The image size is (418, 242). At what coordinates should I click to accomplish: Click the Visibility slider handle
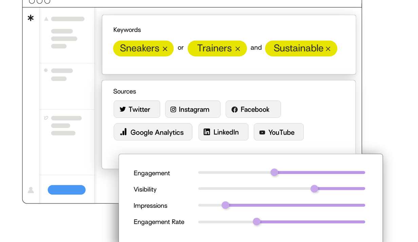point(315,189)
